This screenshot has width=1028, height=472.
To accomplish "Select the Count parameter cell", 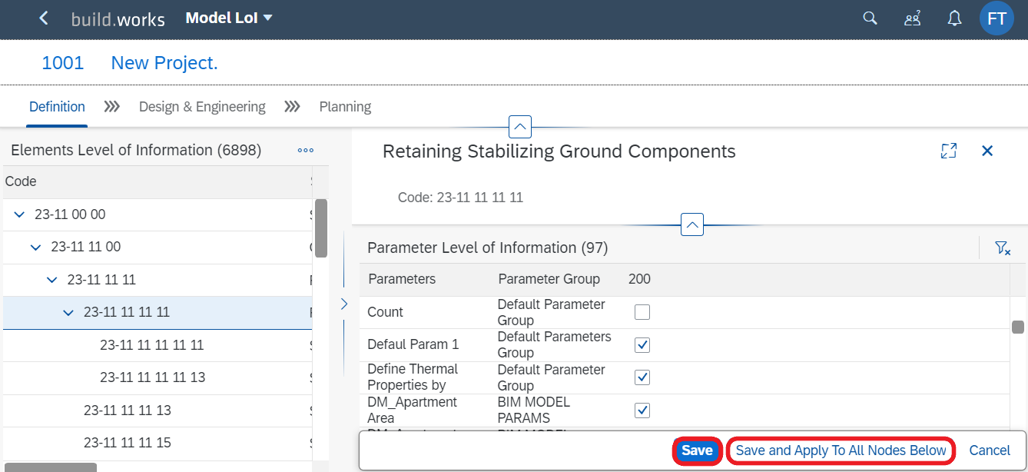I will (x=385, y=312).
